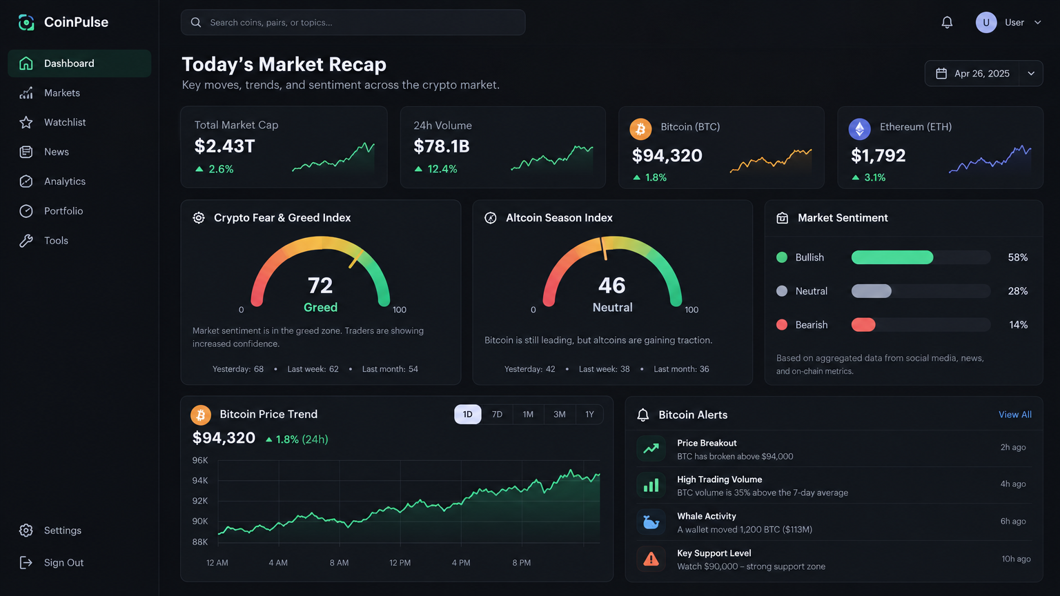Viewport: 1060px width, 596px height.
Task: Click the Price Breakout trend-arrow icon
Action: click(x=651, y=449)
